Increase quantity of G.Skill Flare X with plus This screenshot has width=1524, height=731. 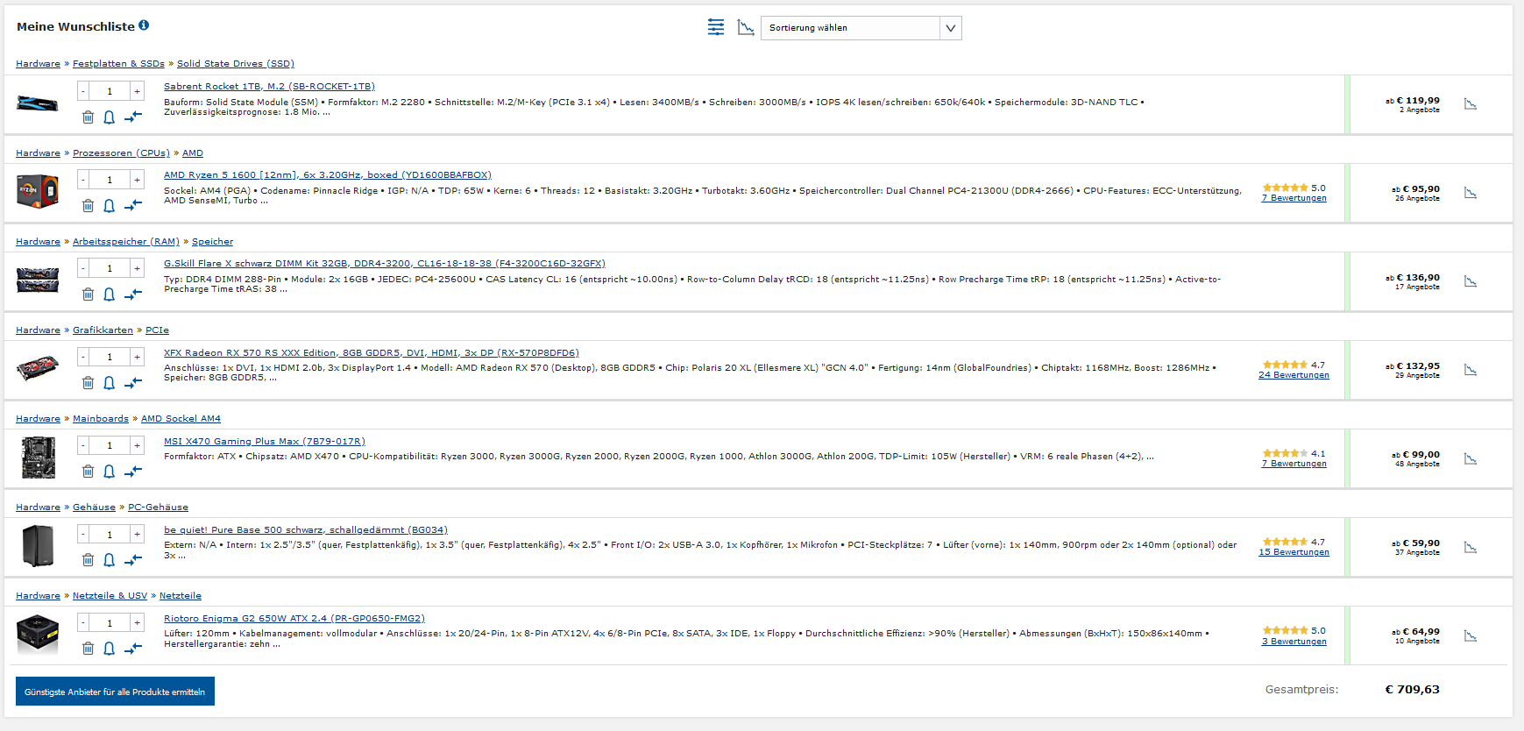(137, 268)
